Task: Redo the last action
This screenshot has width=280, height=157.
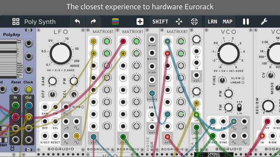Action: point(93,22)
